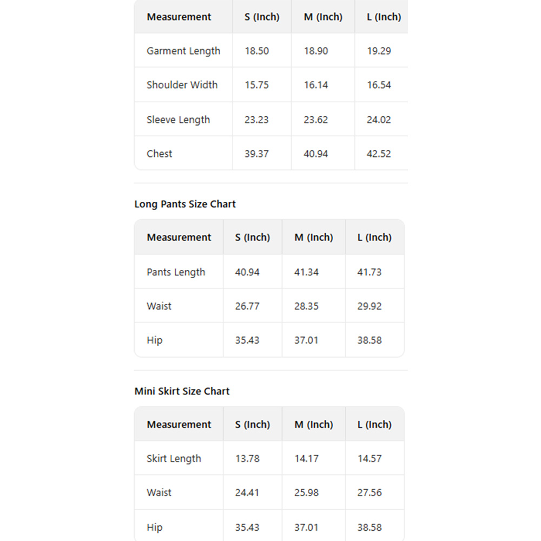Click the Hip label in Mini Skirt chart

tap(154, 527)
